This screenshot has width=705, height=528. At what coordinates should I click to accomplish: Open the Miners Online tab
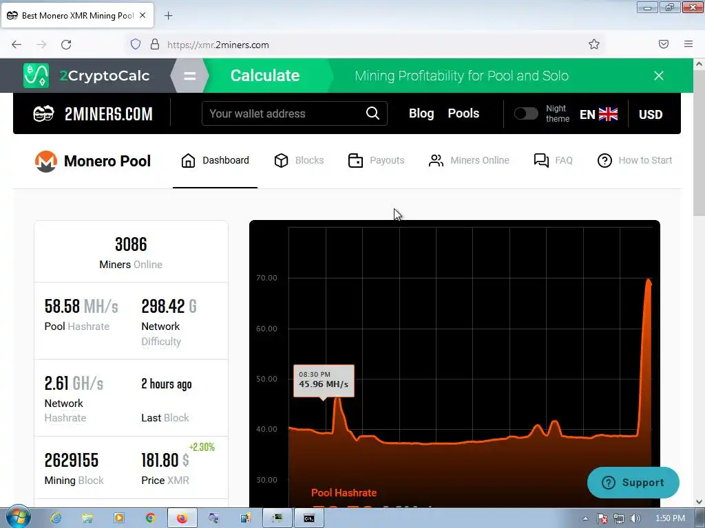(x=469, y=160)
